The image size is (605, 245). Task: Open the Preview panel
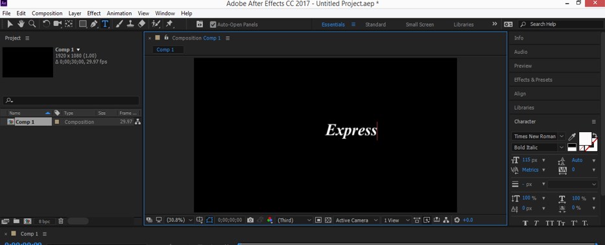523,65
